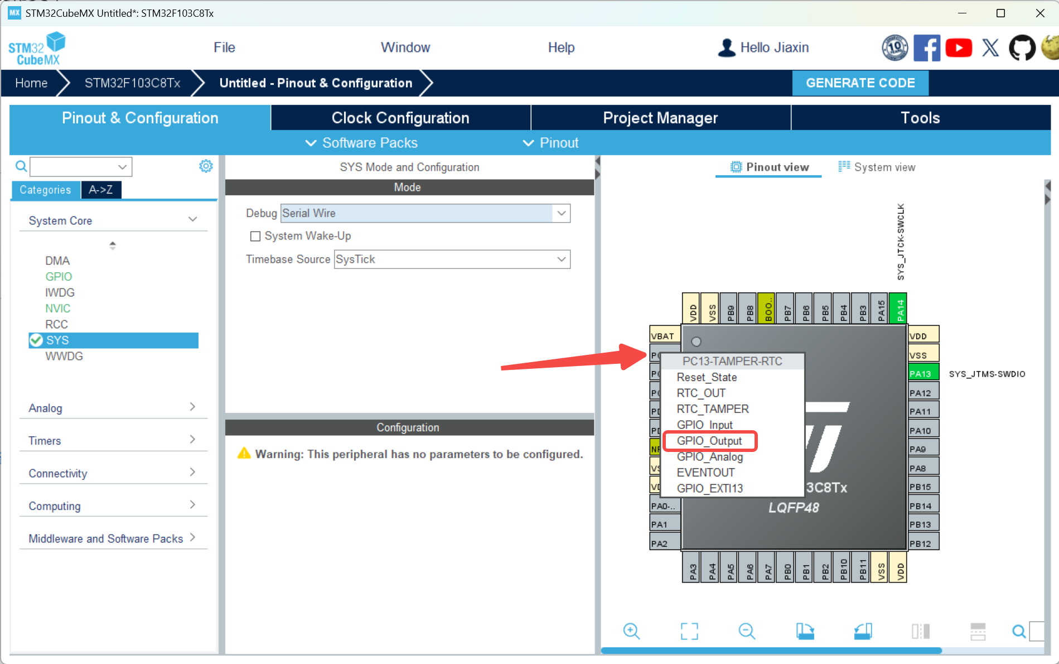The image size is (1059, 664).
Task: Click the split-view horizontal layout icon
Action: 978,631
